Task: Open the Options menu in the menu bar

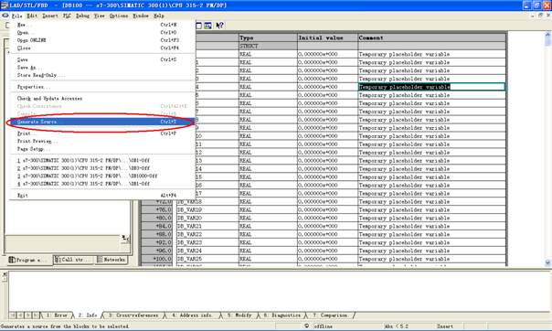Action: [x=119, y=16]
